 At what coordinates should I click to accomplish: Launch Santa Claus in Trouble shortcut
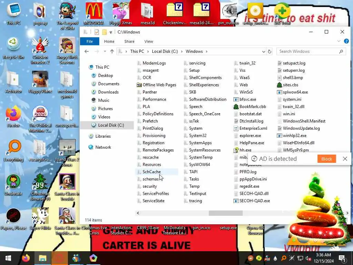[x=67, y=187]
